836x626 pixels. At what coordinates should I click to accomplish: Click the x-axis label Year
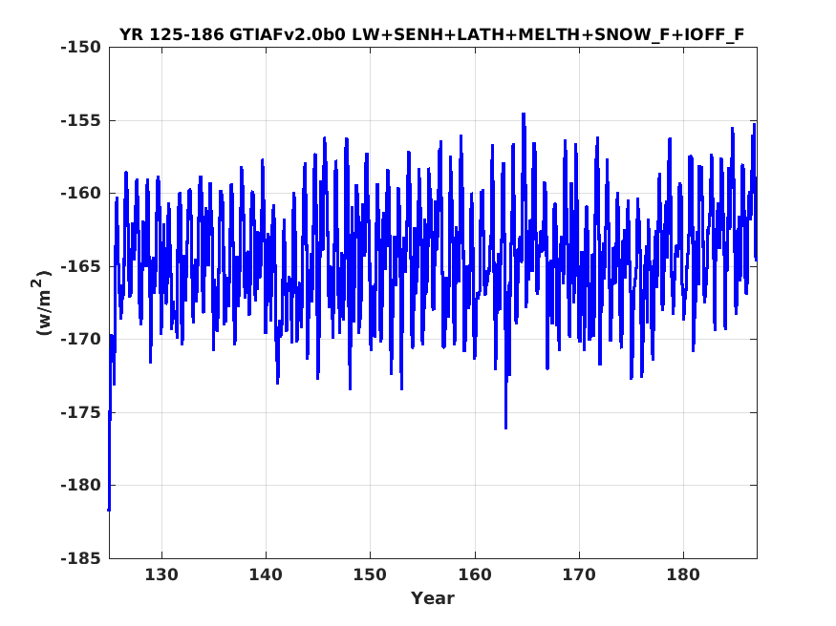coord(433,598)
